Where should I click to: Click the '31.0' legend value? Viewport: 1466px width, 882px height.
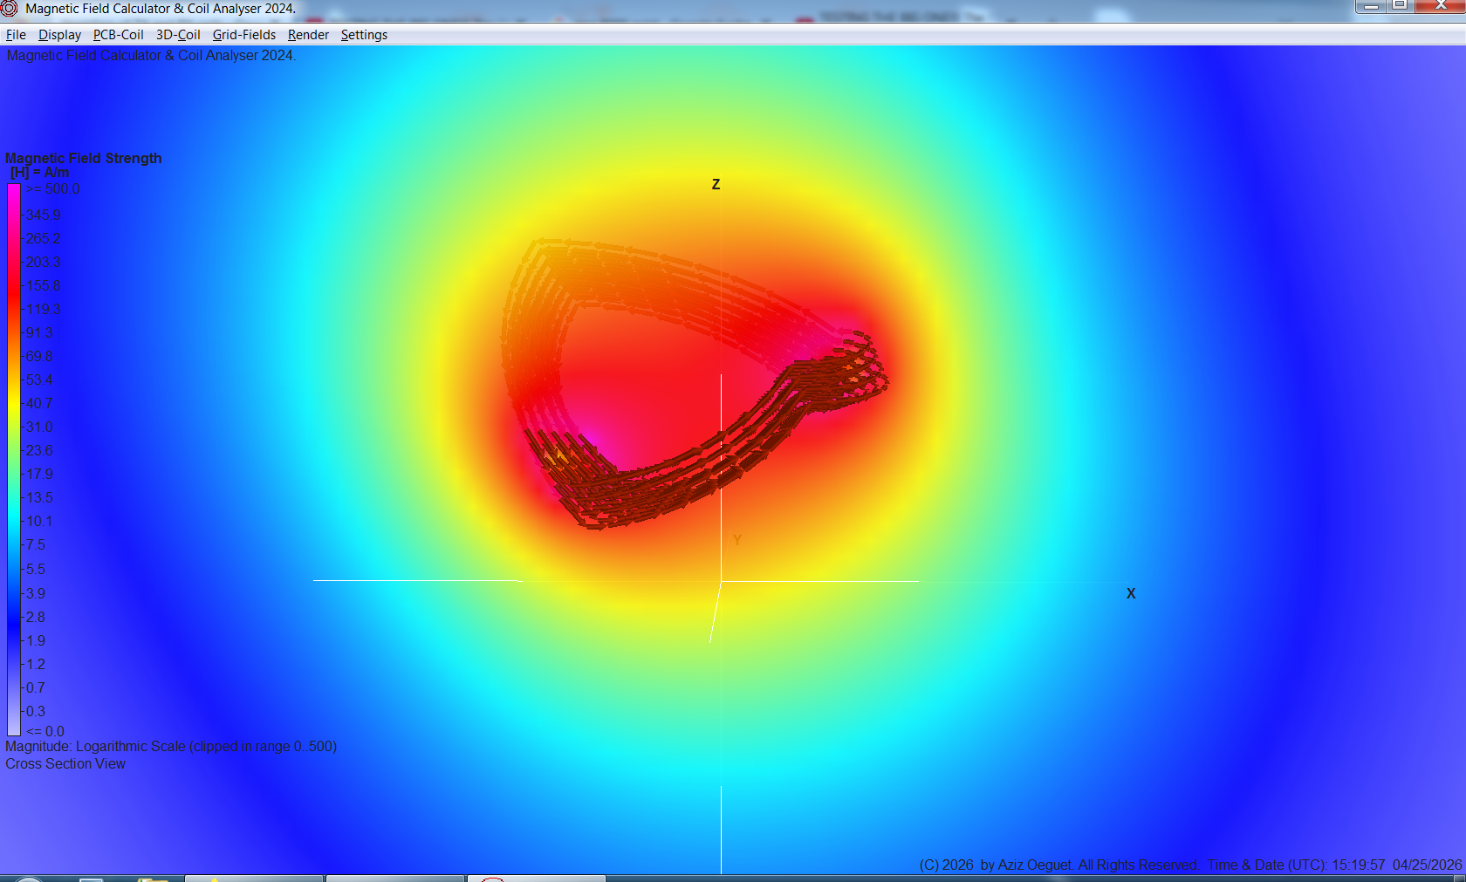[x=39, y=427]
